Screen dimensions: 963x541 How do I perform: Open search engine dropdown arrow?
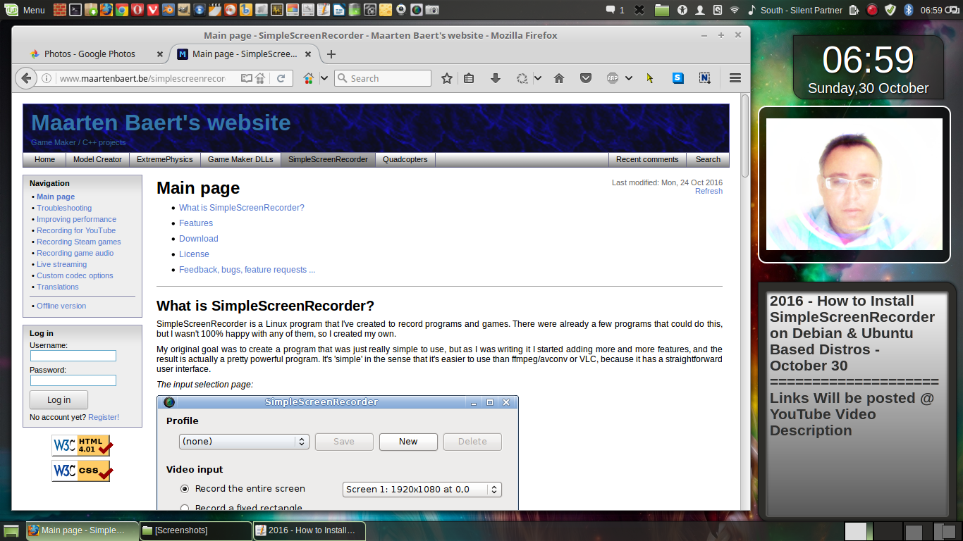[324, 78]
